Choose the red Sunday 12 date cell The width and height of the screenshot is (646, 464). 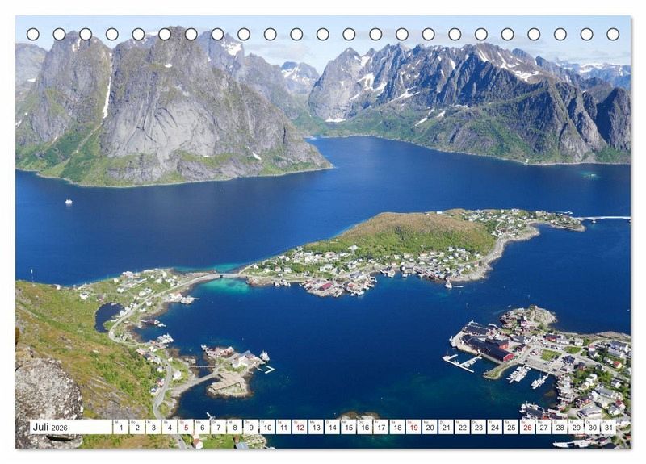click(x=300, y=427)
